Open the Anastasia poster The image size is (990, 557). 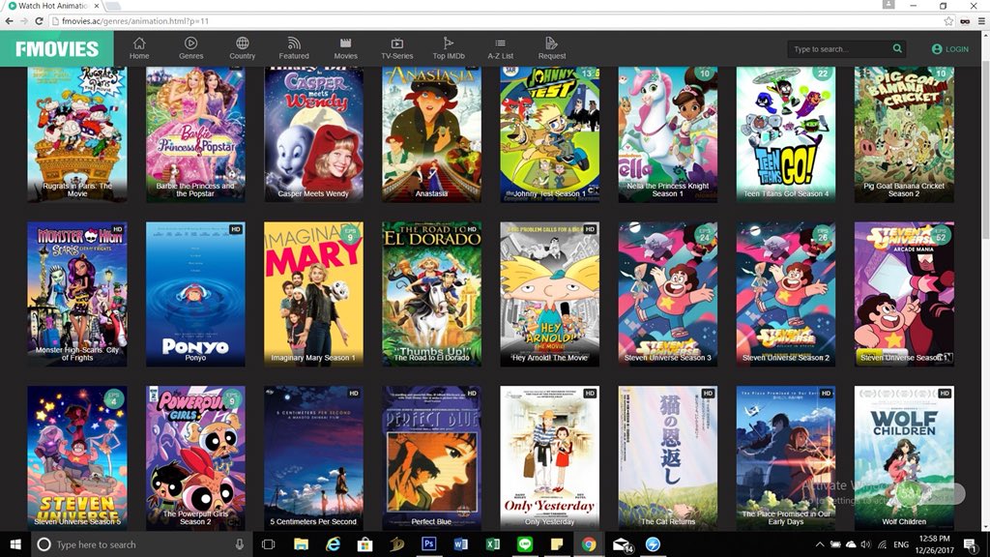point(431,133)
